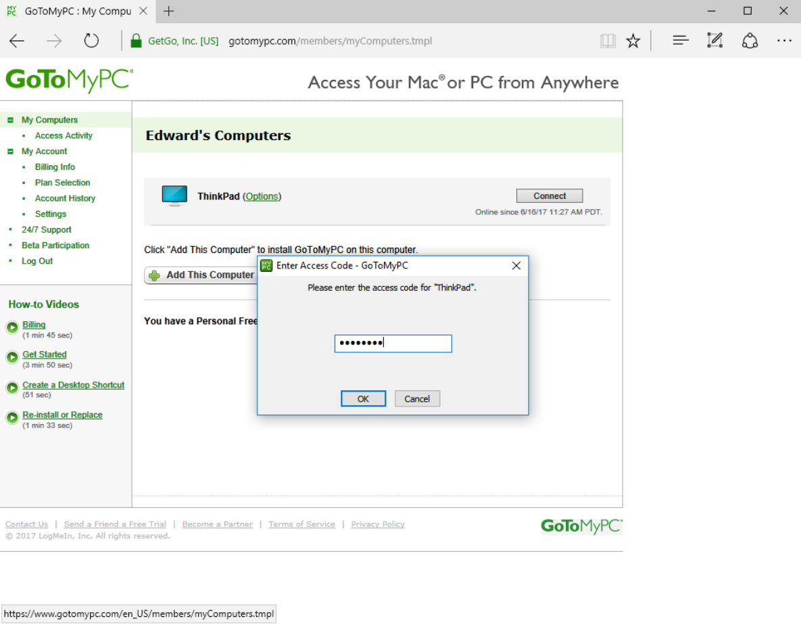801x625 pixels.
Task: Click the Make a Web Note icon
Action: pyautogui.click(x=714, y=41)
